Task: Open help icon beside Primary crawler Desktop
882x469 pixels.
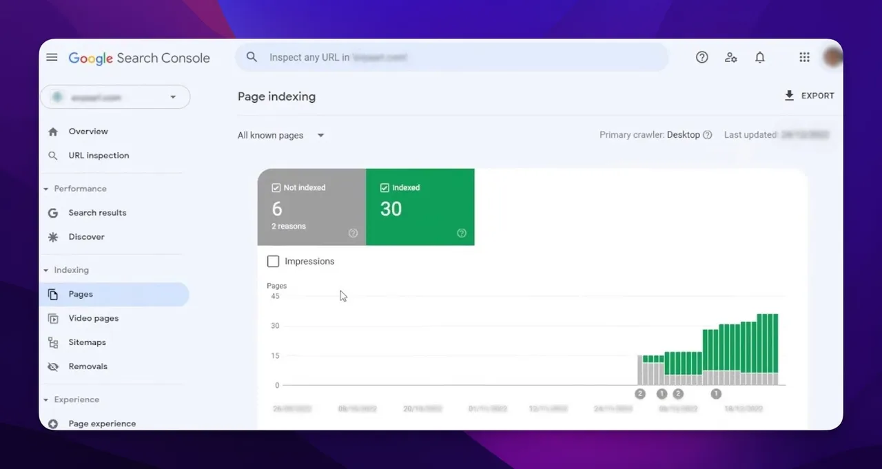Action: coord(707,135)
